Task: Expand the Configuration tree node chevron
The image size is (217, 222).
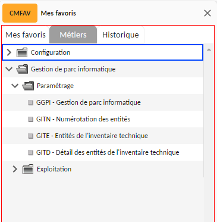Action: (x=9, y=52)
